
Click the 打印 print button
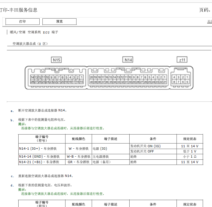22,22
